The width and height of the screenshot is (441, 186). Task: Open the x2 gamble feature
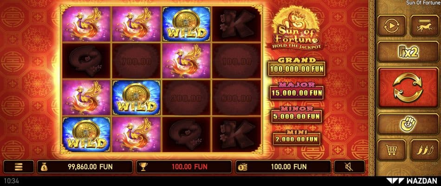(x=408, y=52)
